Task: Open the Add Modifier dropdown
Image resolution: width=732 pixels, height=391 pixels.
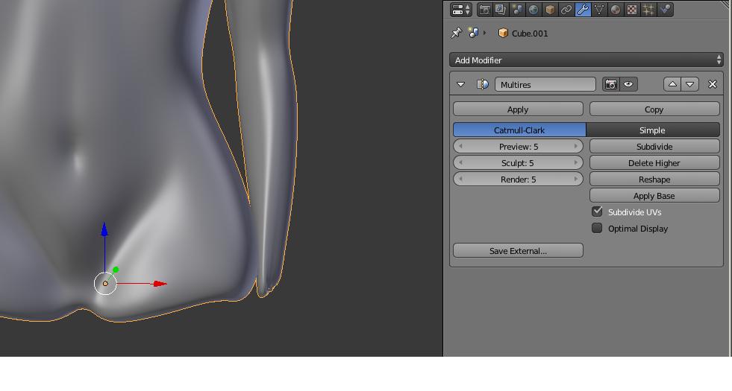Action: [586, 60]
